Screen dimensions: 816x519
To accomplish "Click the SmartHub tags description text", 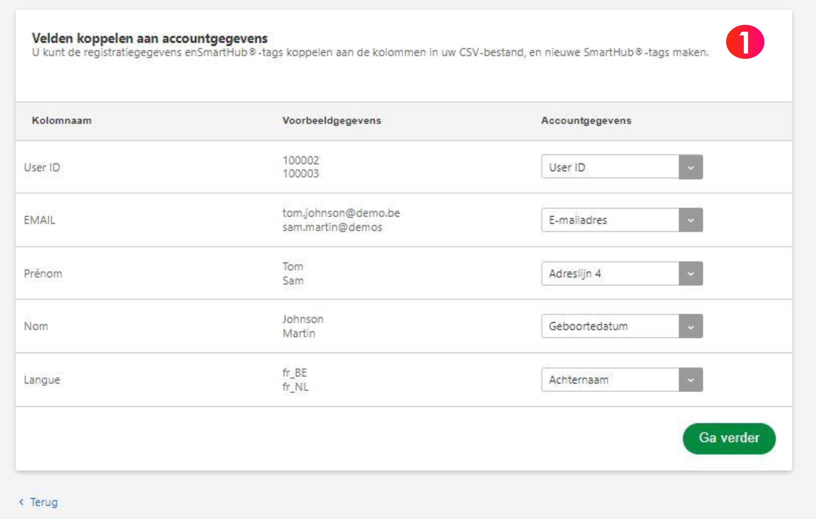I will tap(370, 53).
